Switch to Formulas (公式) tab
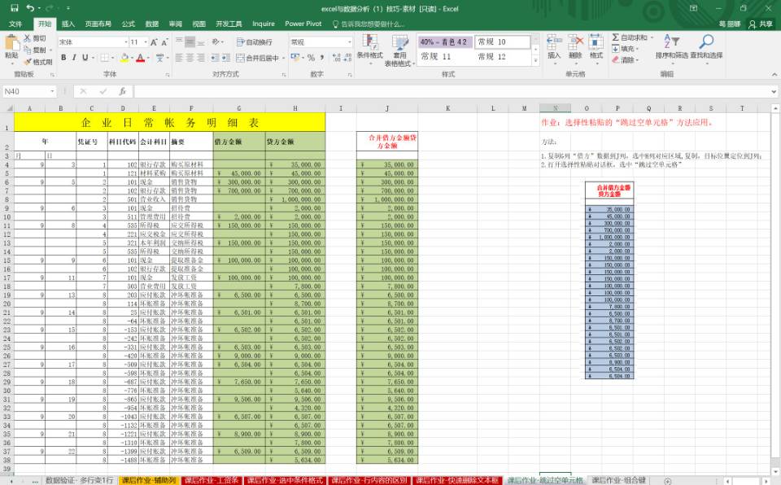This screenshot has height=485, width=781. pos(129,24)
